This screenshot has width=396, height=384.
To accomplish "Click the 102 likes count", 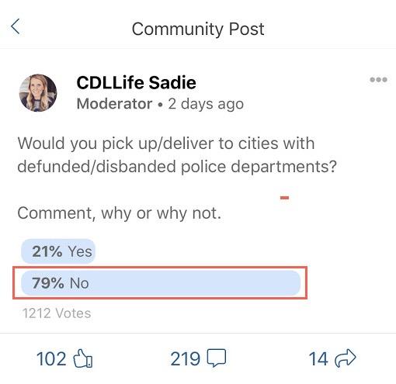I will (51, 359).
